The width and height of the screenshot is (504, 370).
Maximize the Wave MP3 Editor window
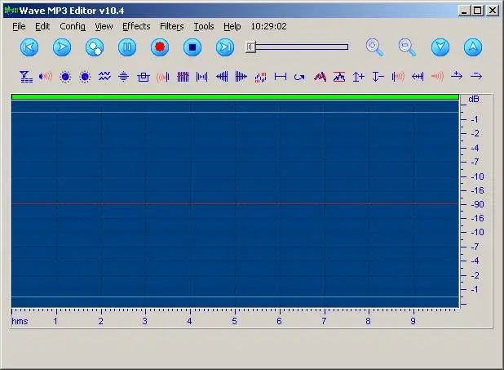pyautogui.click(x=477, y=11)
